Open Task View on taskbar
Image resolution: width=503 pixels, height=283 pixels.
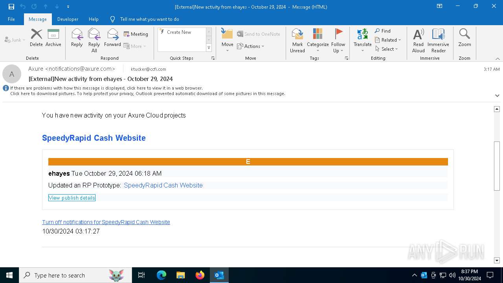[x=141, y=275]
